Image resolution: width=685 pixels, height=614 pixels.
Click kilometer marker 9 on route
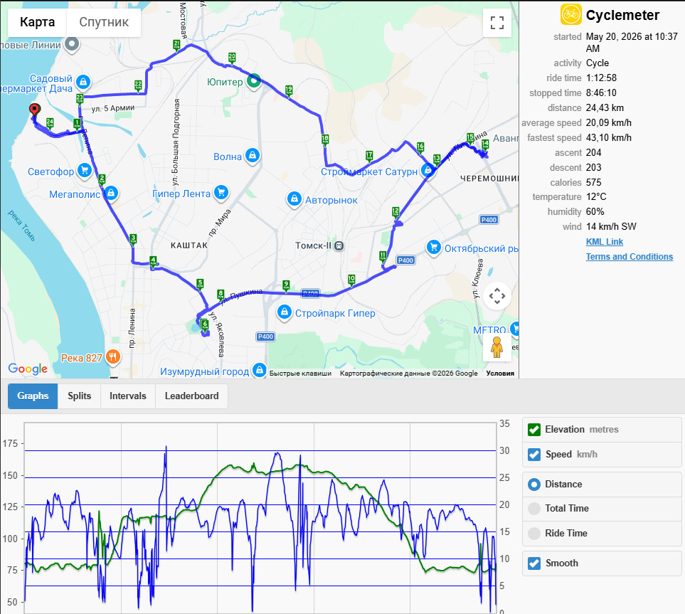click(286, 285)
